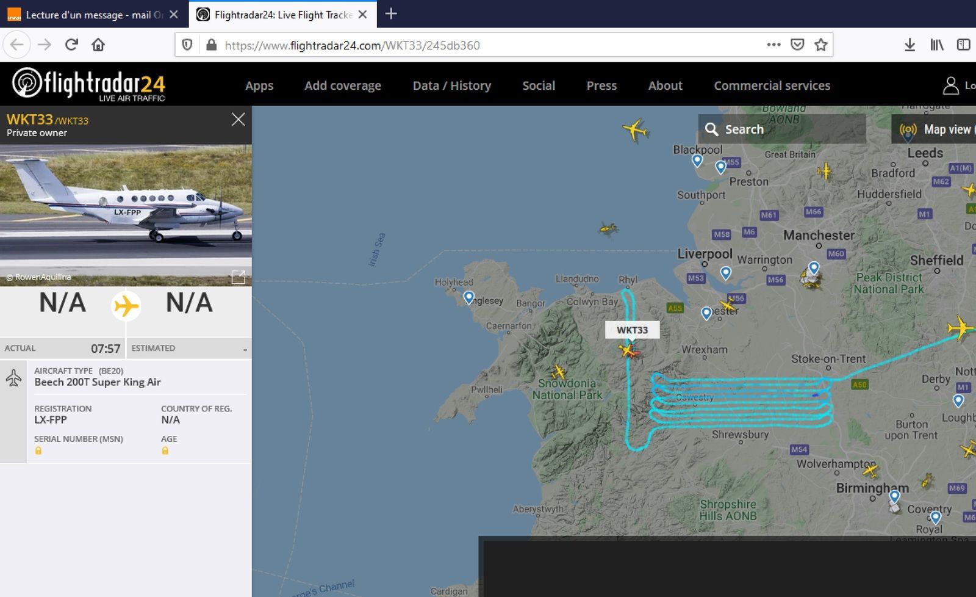Open the Social menu

(539, 85)
